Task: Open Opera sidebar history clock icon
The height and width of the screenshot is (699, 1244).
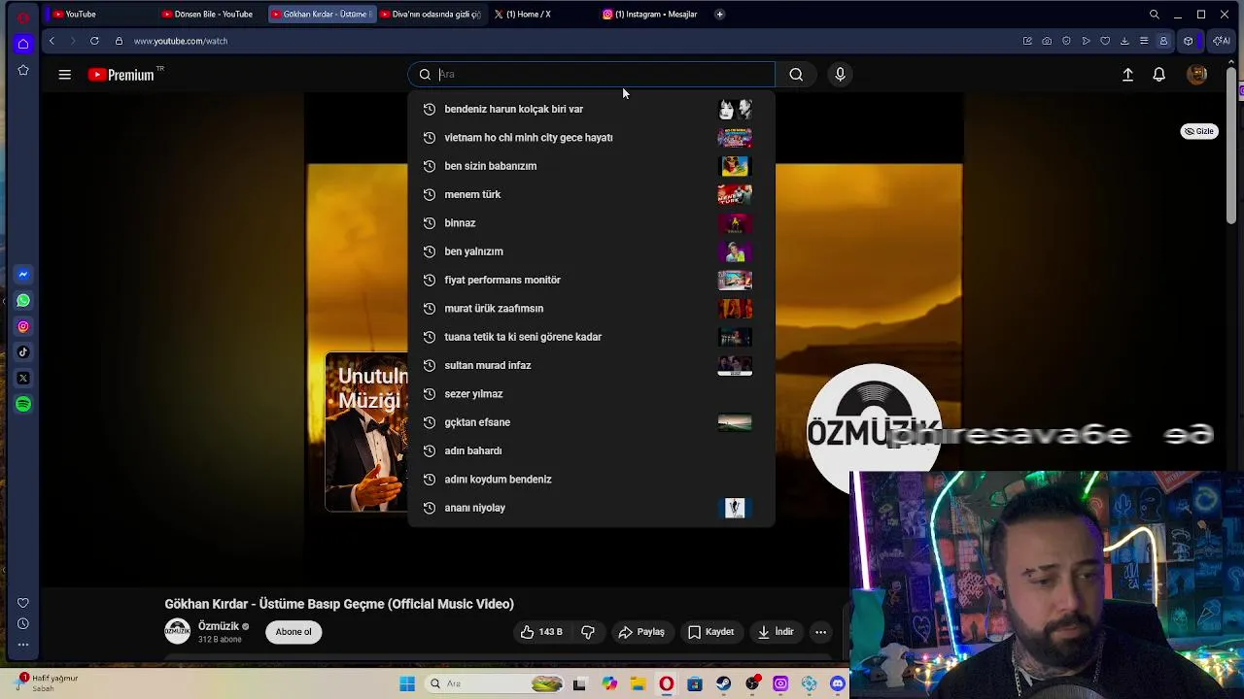Action: [23, 623]
